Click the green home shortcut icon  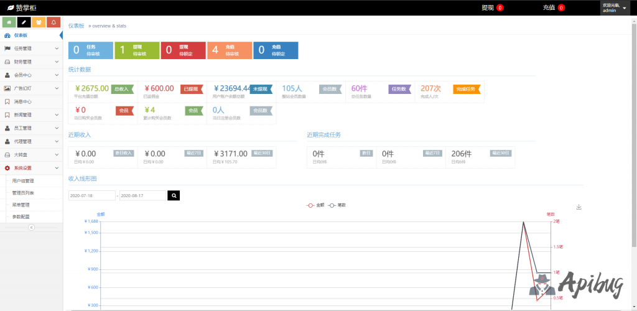tap(9, 22)
